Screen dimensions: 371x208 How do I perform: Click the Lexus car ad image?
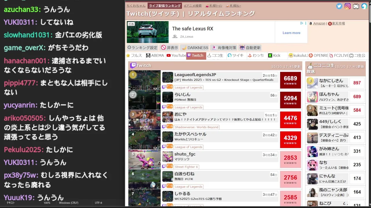[148, 32]
